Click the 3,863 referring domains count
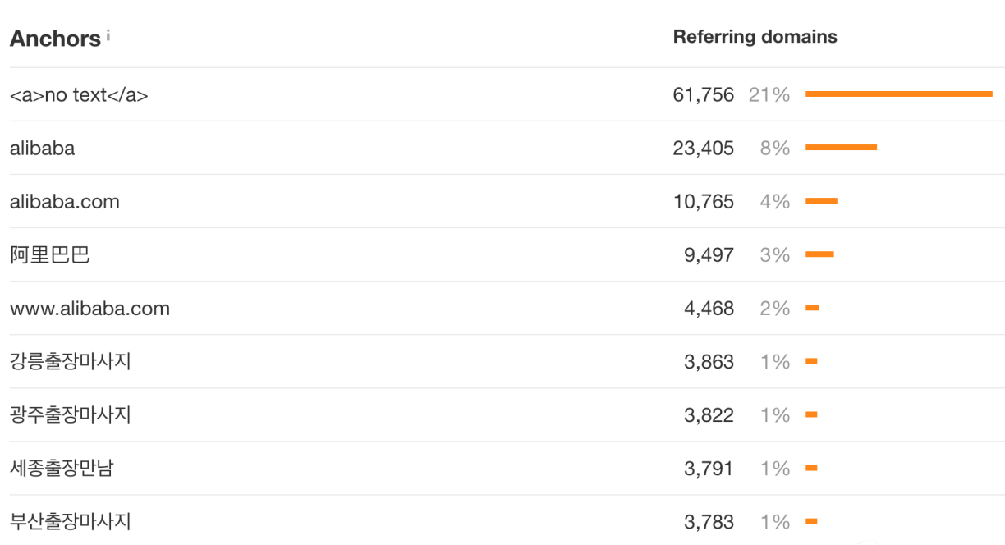Viewport: 1005px width, 545px height. tap(709, 362)
